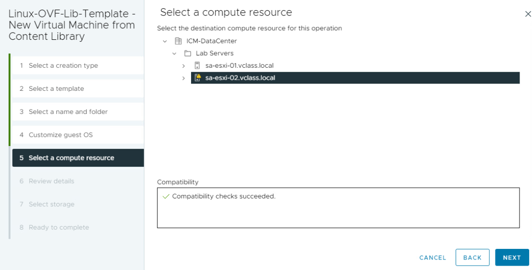Expand the sa-esxi-01.vclass.local host
532x270 pixels.
(183, 65)
